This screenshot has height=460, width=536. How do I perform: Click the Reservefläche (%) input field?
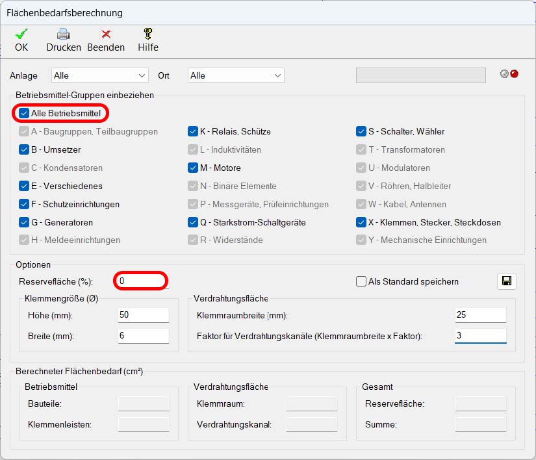point(142,281)
